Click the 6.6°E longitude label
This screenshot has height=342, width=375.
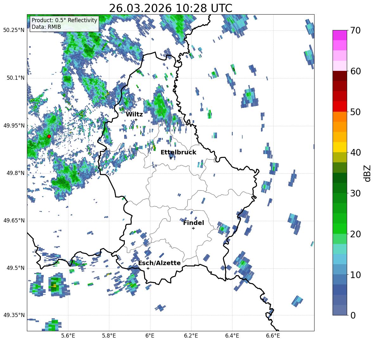click(x=273, y=336)
